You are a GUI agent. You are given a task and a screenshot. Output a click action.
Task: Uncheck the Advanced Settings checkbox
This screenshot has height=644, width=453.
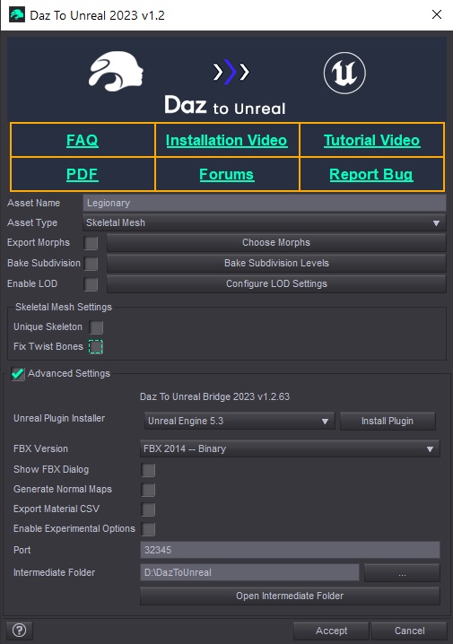click(18, 374)
